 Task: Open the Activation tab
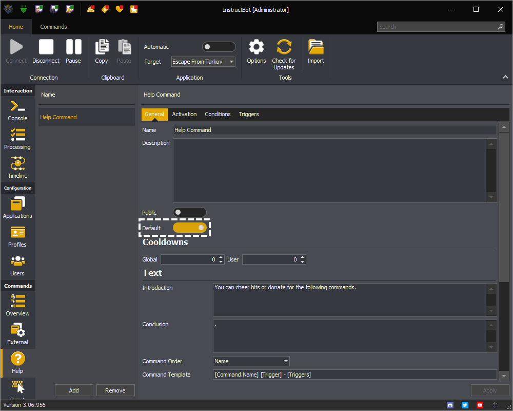185,114
